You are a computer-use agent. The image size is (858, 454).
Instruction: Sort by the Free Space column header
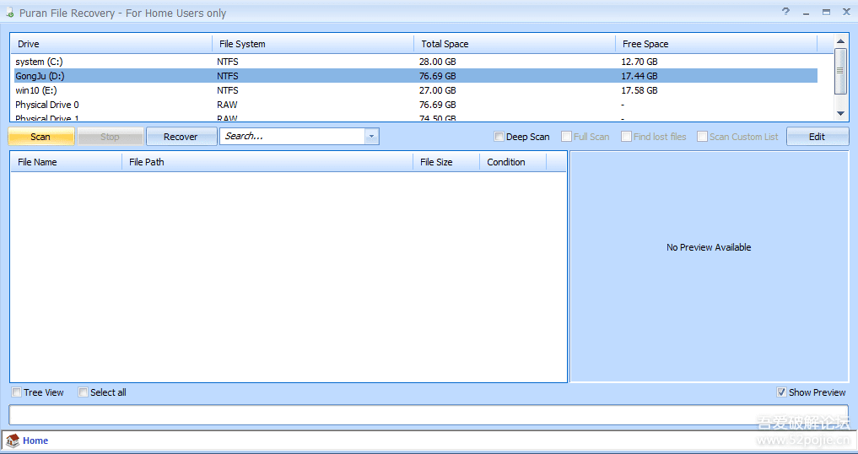point(716,44)
